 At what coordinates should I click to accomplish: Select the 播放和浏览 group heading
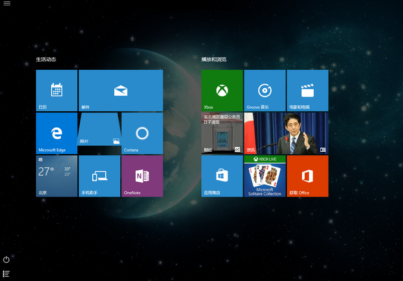click(214, 60)
